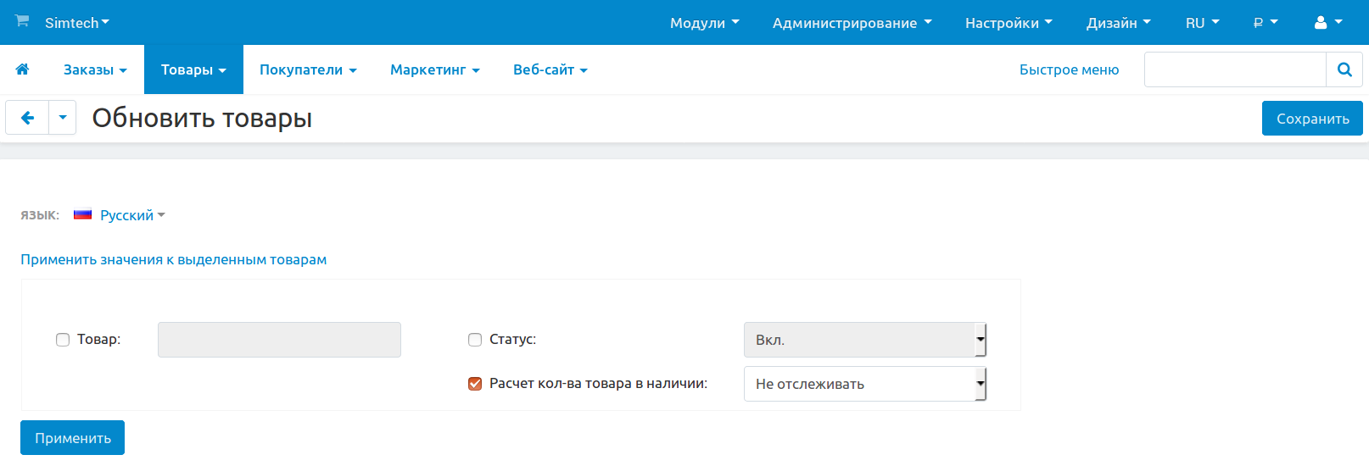Viewport: 1369px width, 466px height.
Task: Click the back arrow button
Action: point(27,118)
